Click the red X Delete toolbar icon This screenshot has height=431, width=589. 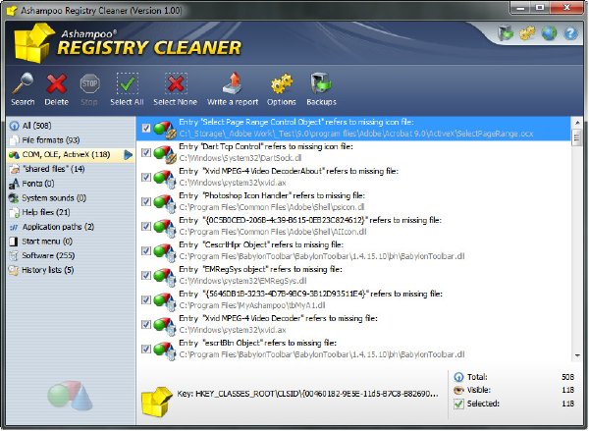click(56, 83)
